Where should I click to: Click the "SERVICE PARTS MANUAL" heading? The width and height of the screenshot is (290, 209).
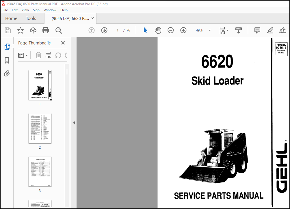point(219,196)
